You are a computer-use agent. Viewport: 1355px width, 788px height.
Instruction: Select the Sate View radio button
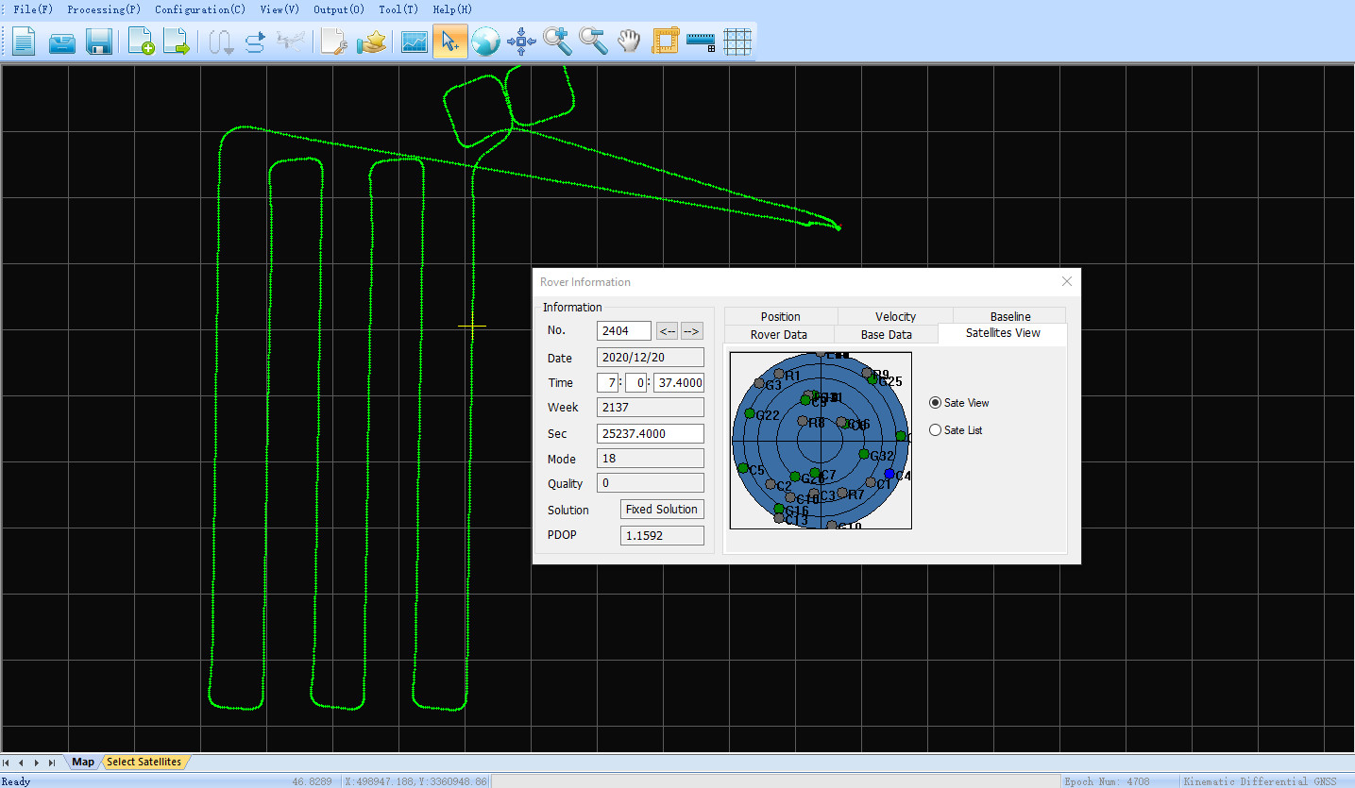coord(936,403)
